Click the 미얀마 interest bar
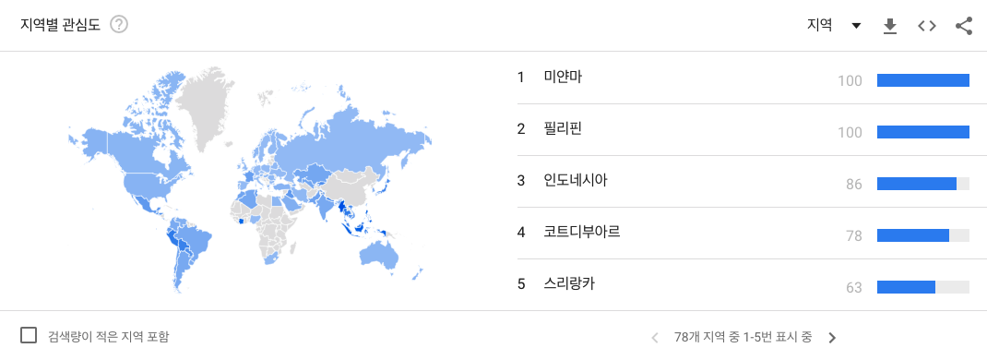987x360 pixels. point(922,80)
